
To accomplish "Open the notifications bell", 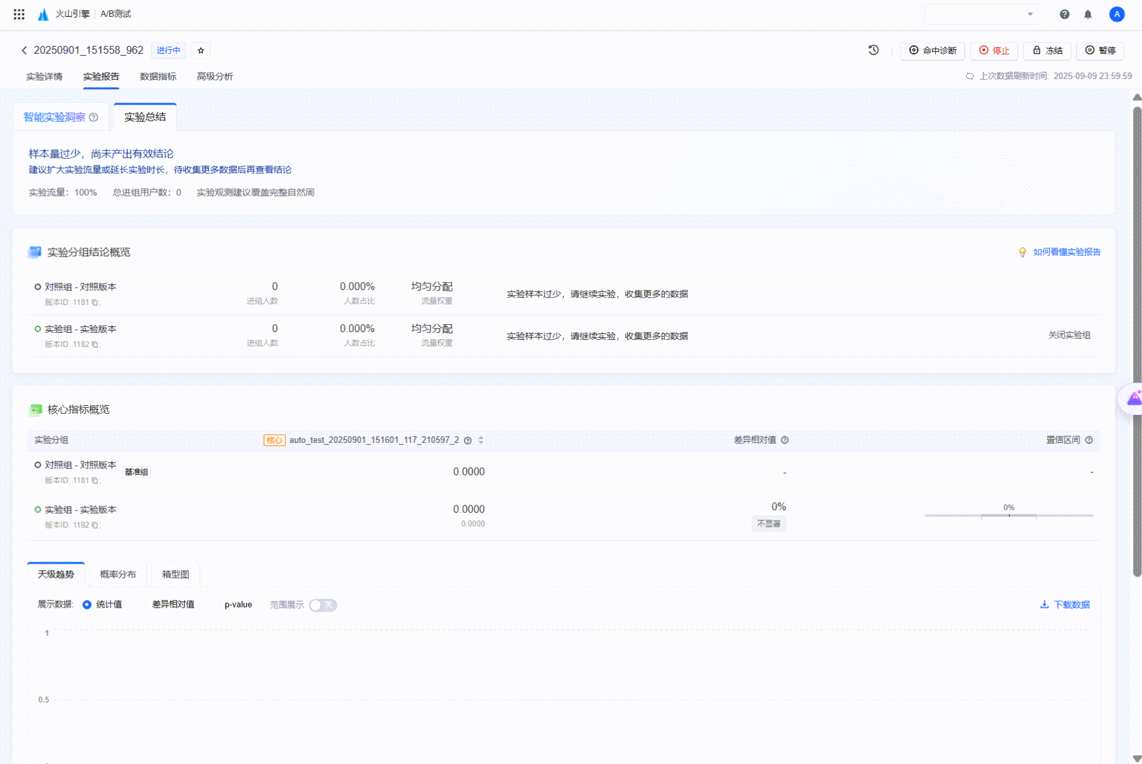I will click(x=1088, y=14).
